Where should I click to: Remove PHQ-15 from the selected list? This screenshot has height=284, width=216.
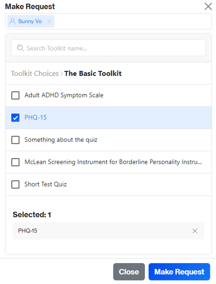coord(195,231)
